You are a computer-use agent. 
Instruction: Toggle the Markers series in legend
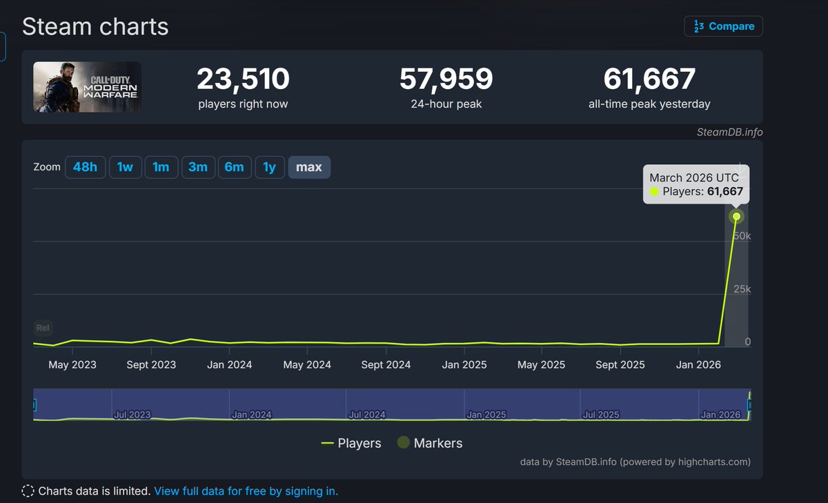(430, 443)
